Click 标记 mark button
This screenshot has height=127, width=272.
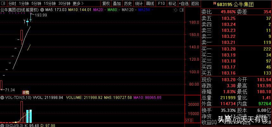tap(172, 3)
